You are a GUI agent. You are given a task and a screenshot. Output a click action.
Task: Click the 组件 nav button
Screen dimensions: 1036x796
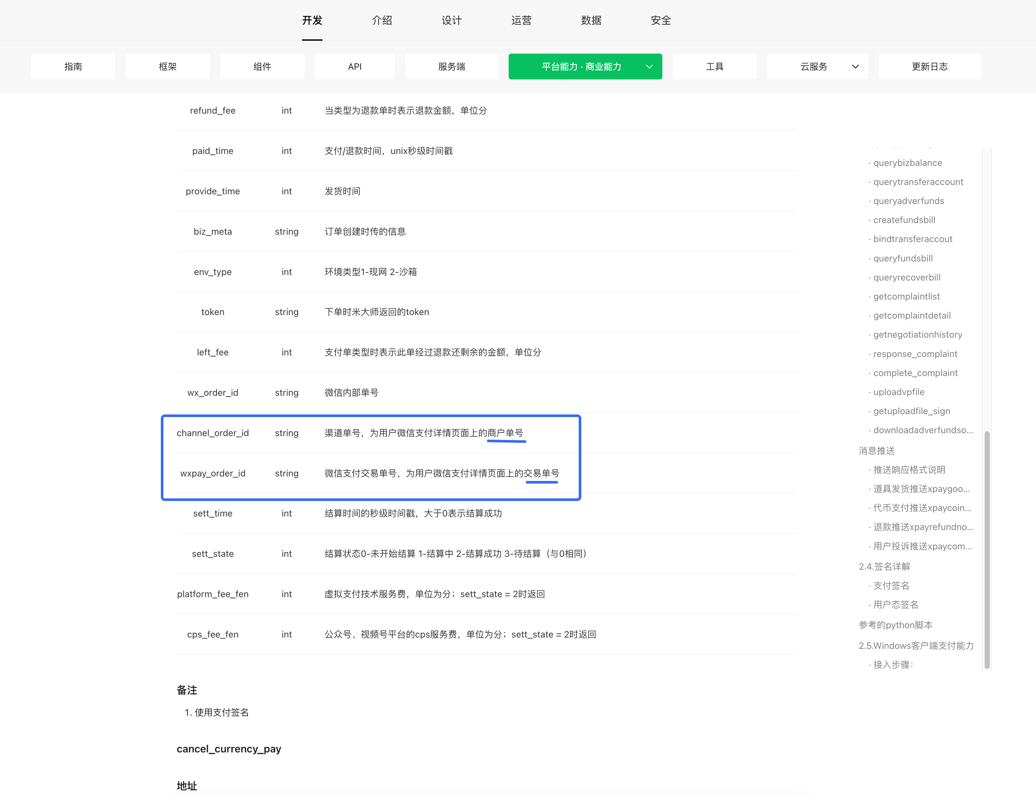(x=262, y=67)
